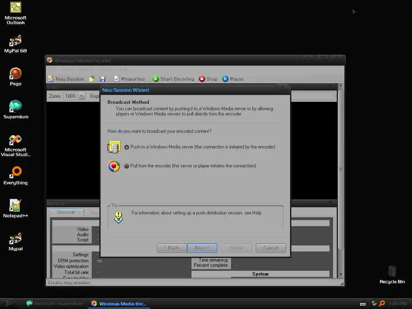The width and height of the screenshot is (412, 309).
Task: Open the File menu in Windows Media Encoder
Action: [52, 69]
